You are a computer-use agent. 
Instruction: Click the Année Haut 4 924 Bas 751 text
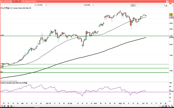pyautogui.click(x=22, y=8)
